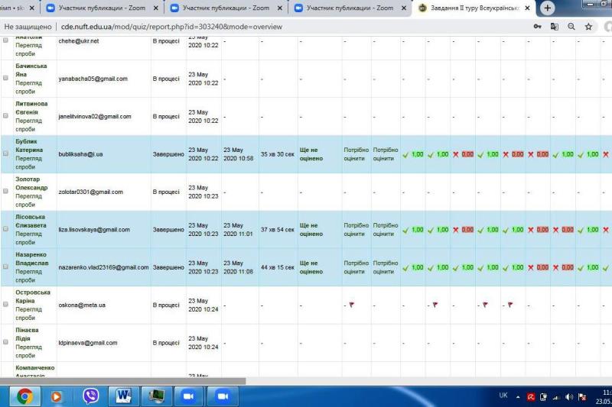Click the flag icon in Островська's Потрібно оцінити column
This screenshot has width=612, height=407.
(x=352, y=305)
